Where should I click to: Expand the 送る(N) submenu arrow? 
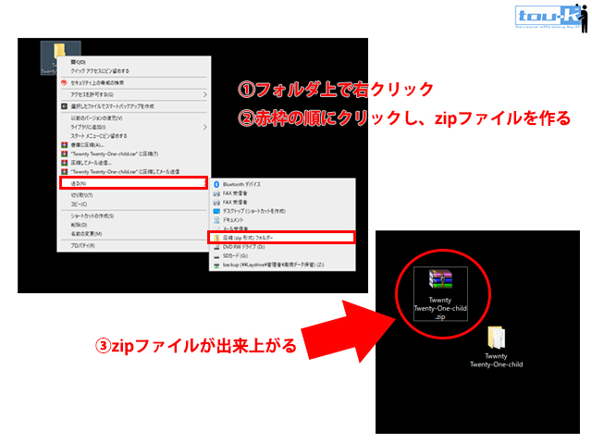click(x=204, y=183)
